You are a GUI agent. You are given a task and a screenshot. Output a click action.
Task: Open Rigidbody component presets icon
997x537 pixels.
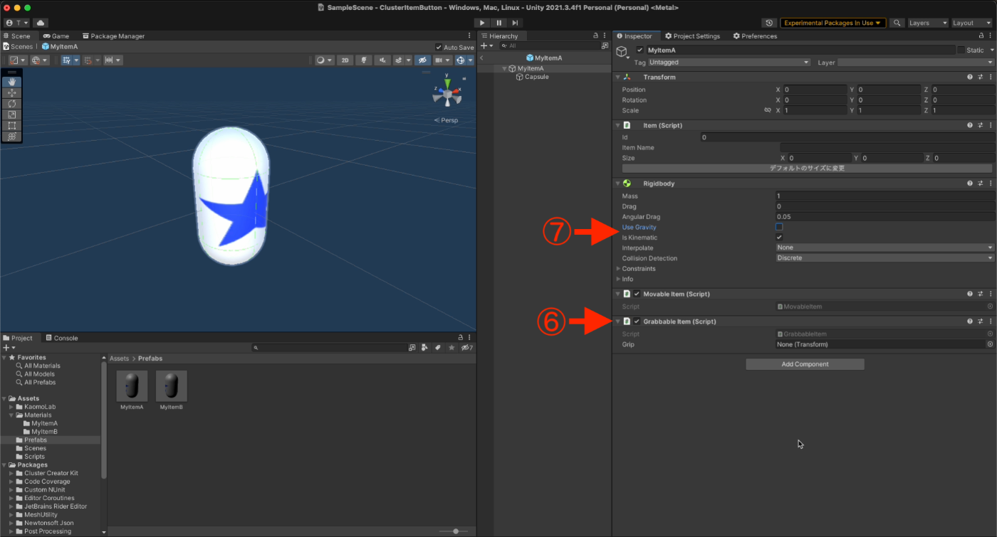coord(980,184)
